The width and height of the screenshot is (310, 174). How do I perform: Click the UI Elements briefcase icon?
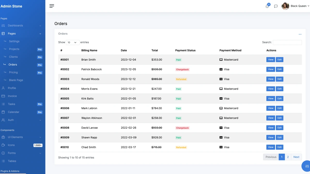[x=3, y=137]
